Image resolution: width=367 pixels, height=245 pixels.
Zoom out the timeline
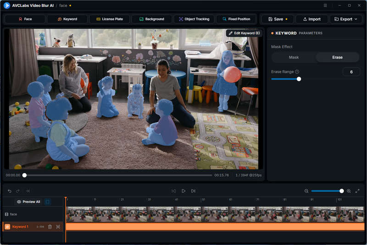click(x=306, y=191)
